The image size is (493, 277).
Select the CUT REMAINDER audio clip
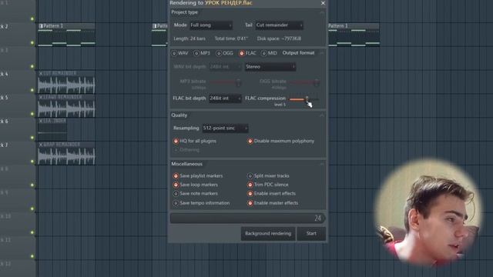tap(66, 82)
